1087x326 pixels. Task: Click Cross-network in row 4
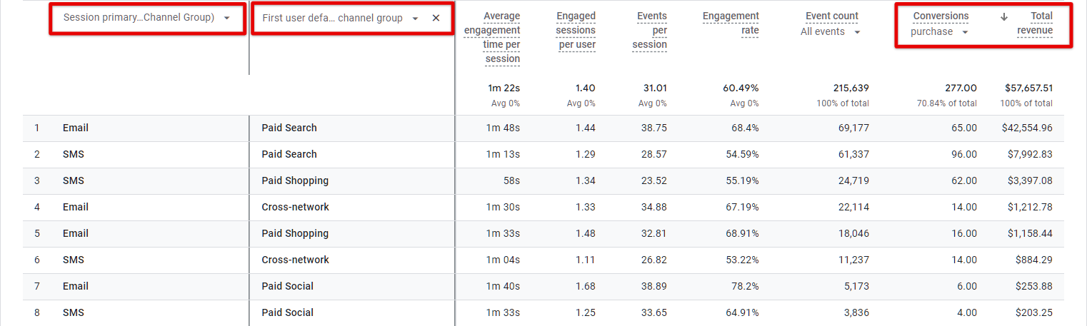click(295, 208)
